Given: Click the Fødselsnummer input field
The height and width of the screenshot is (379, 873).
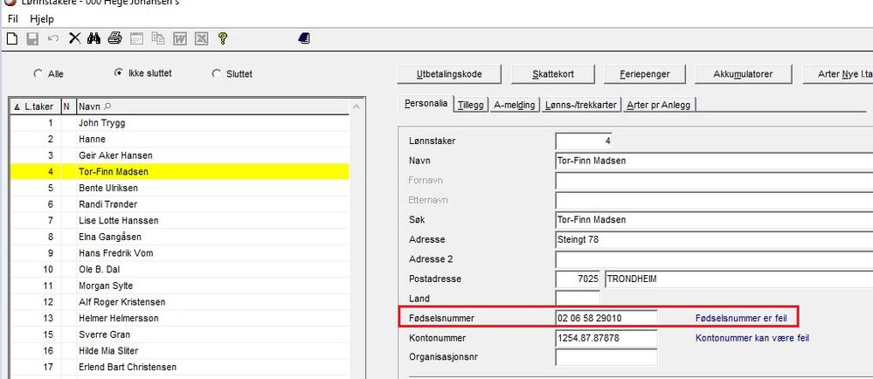Looking at the screenshot, I should coord(606,319).
